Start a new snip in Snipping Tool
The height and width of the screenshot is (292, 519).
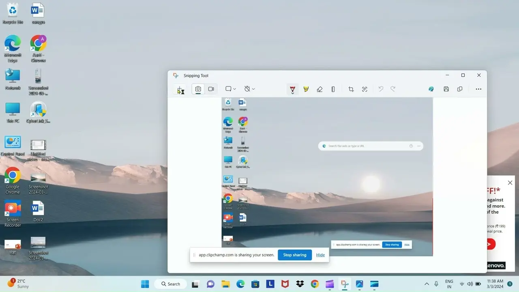pyautogui.click(x=180, y=89)
